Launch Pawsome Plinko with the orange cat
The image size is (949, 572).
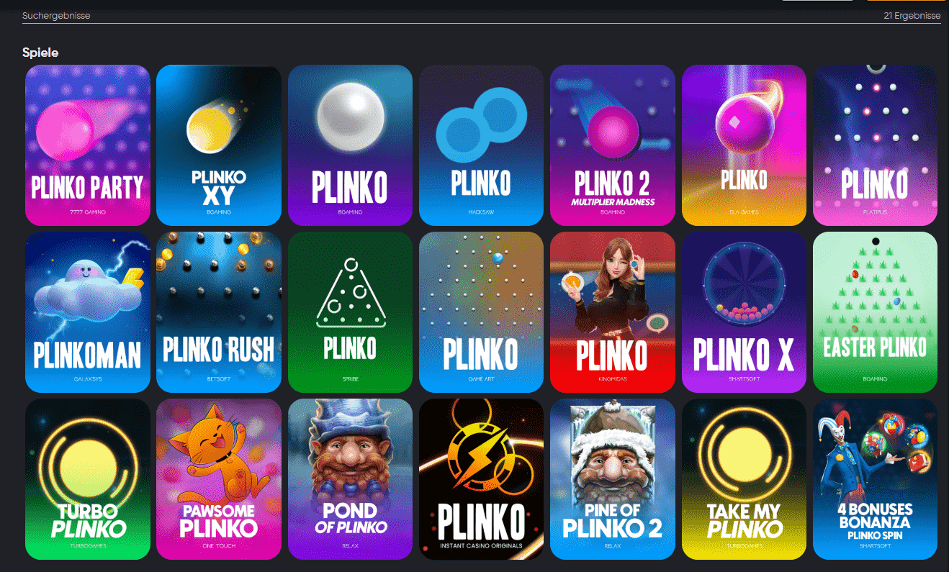pyautogui.click(x=219, y=479)
